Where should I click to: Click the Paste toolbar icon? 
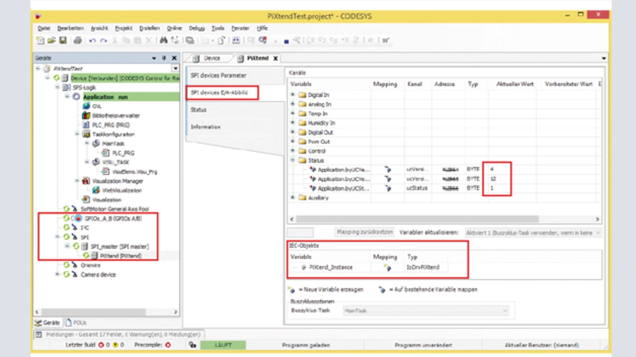[137, 41]
